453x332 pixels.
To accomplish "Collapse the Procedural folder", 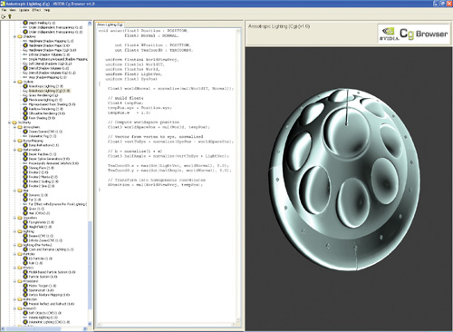I will coord(14,281).
